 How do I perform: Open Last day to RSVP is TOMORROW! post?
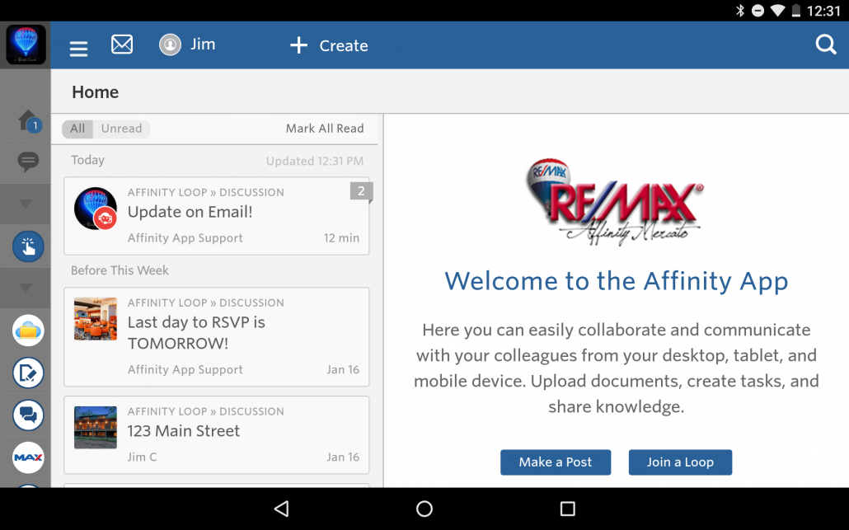217,337
